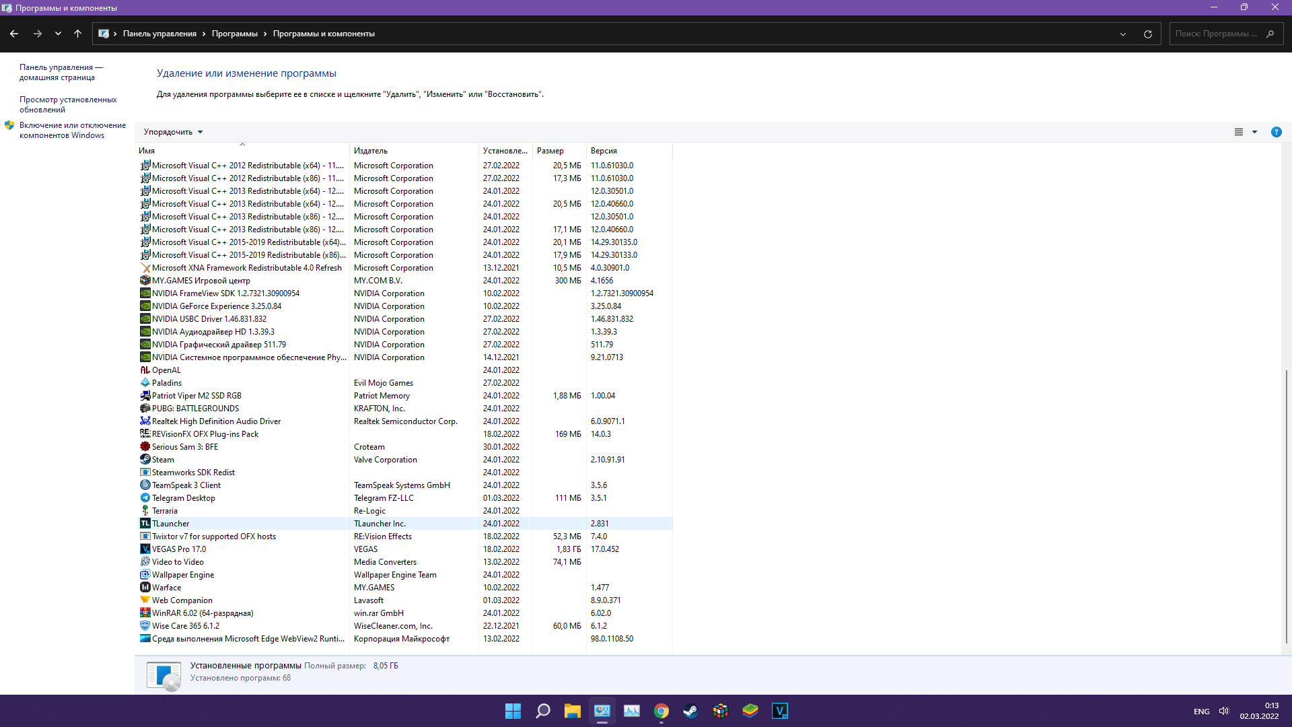1292x727 pixels.
Task: Select the Wallpaper Engine icon
Action: point(145,574)
